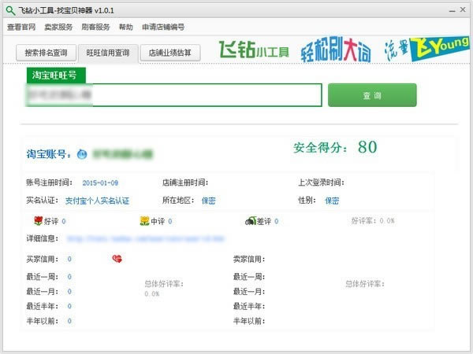The height and width of the screenshot is (354, 473).
Task: Click the red flower 好评 icon
Action: coord(36,221)
